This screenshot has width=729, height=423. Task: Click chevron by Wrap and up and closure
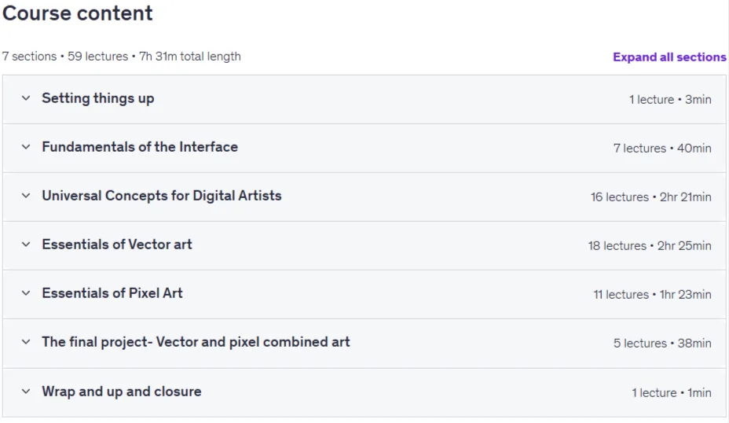(x=26, y=392)
